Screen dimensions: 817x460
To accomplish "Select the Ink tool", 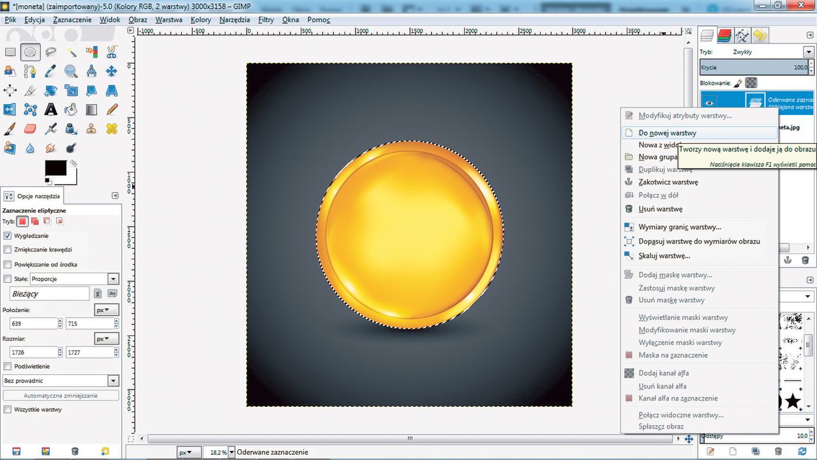I will pyautogui.click(x=71, y=129).
